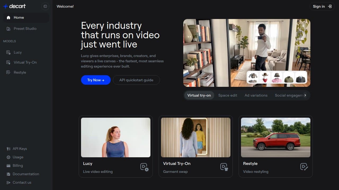This screenshot has width=339, height=190.
Task: Open the Lucy card woman thumbnail
Action: coord(116,137)
